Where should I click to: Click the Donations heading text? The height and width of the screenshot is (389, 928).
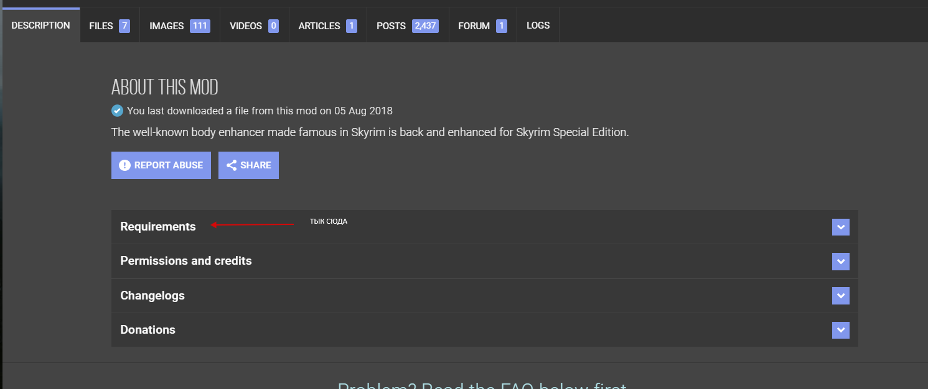[148, 330]
